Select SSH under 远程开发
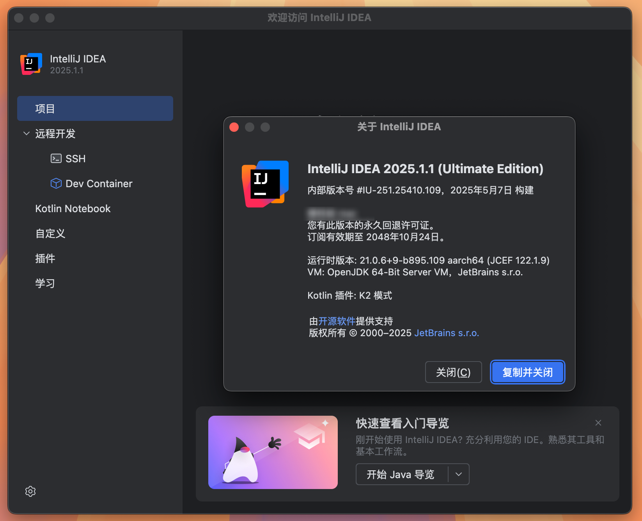This screenshot has width=642, height=521. pyautogui.click(x=75, y=158)
